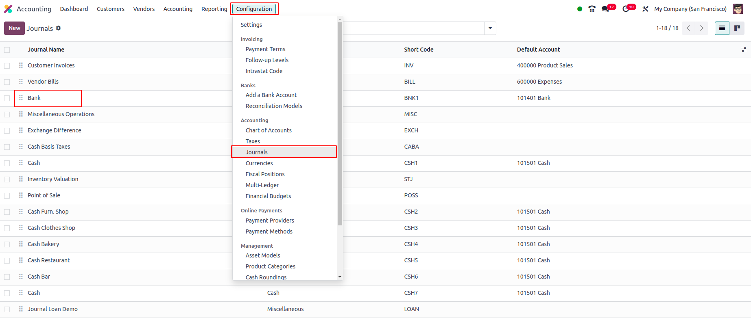Go to the next page of records

701,28
